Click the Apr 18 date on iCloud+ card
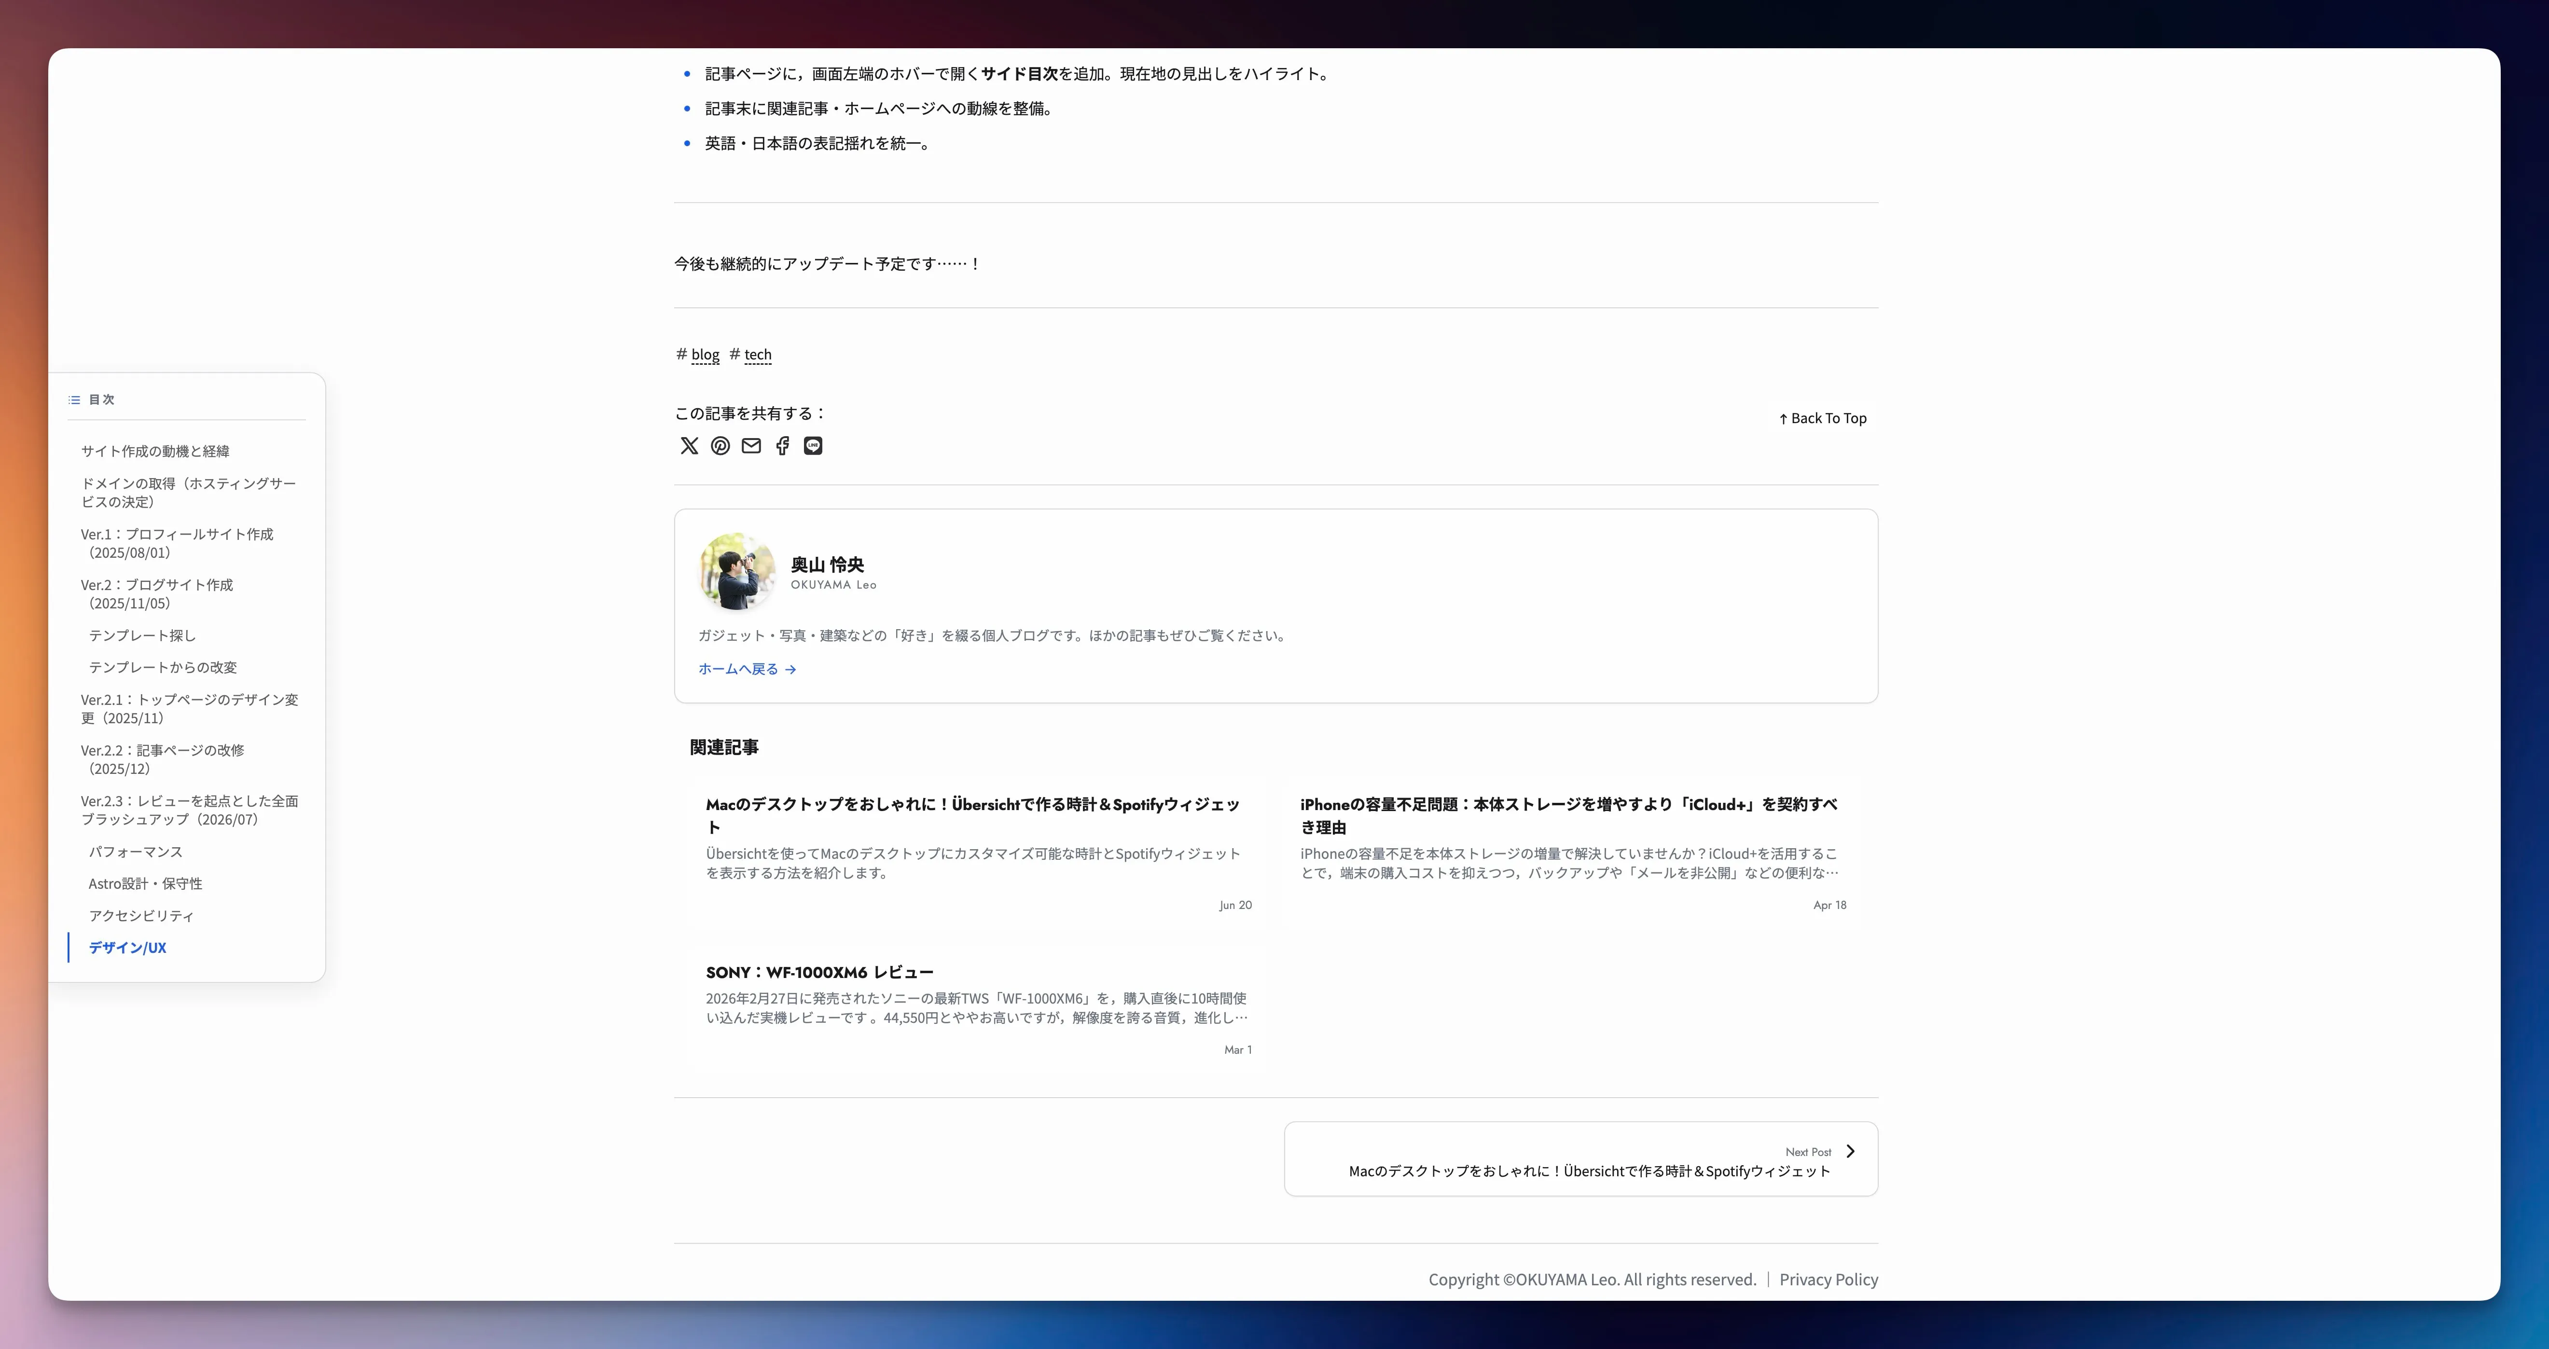Viewport: 2549px width, 1349px height. pyautogui.click(x=1829, y=905)
